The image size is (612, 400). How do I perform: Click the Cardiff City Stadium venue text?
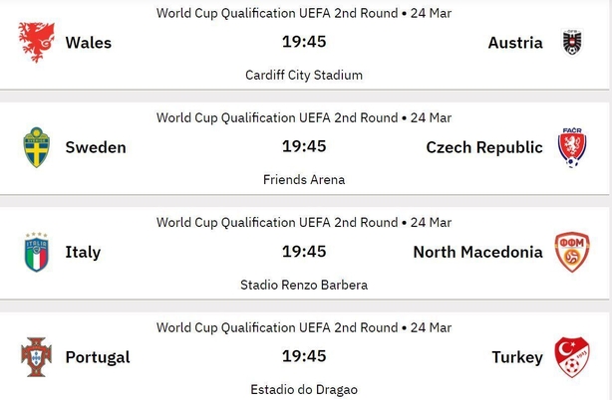point(304,75)
